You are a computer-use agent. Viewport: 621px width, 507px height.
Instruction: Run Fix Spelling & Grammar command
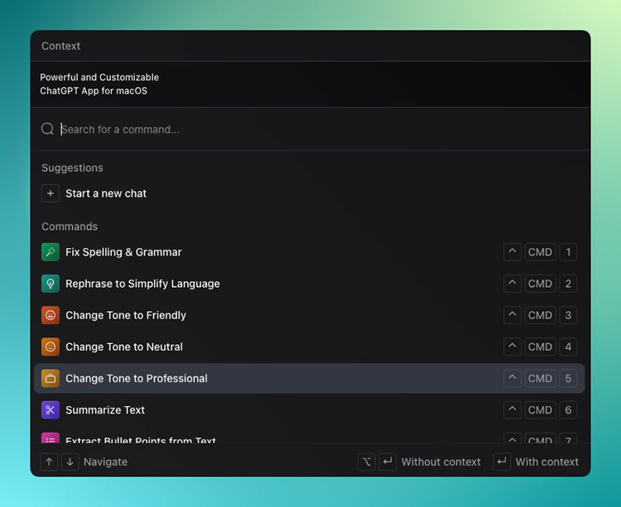point(309,252)
